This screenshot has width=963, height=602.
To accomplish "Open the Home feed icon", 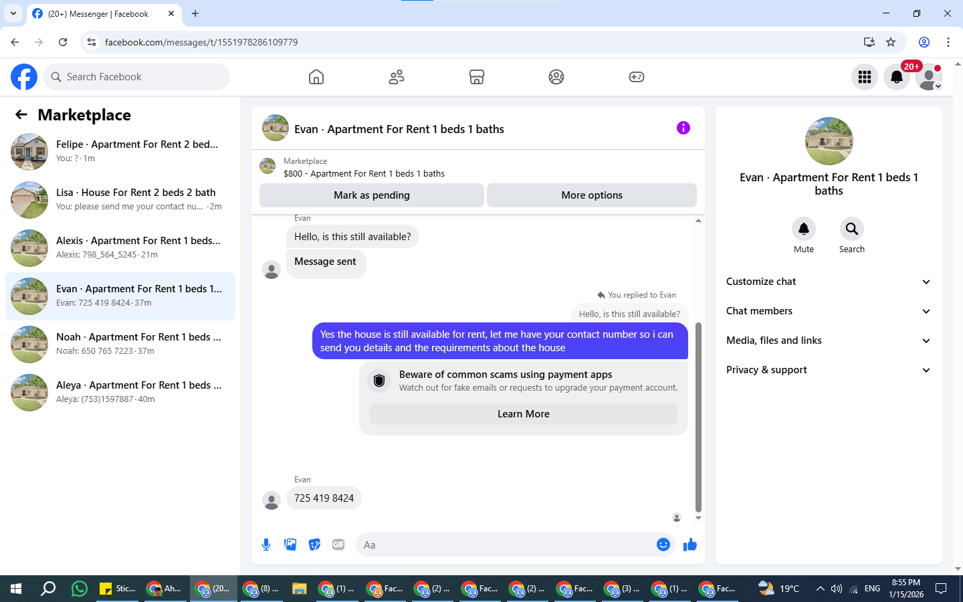I will point(316,77).
